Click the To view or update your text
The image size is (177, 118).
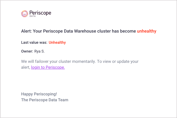(118, 62)
